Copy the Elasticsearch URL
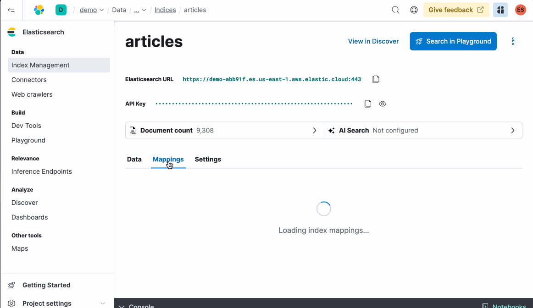Screen dimensions: 533x308 tap(376, 79)
